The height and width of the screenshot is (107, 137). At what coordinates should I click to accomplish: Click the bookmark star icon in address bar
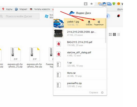point(91,4)
